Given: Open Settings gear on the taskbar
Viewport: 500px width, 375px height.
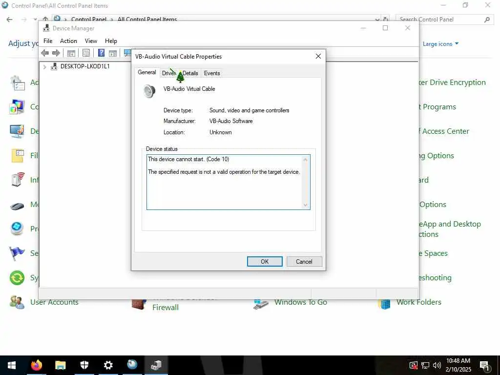Looking at the screenshot, I should pyautogui.click(x=108, y=365).
